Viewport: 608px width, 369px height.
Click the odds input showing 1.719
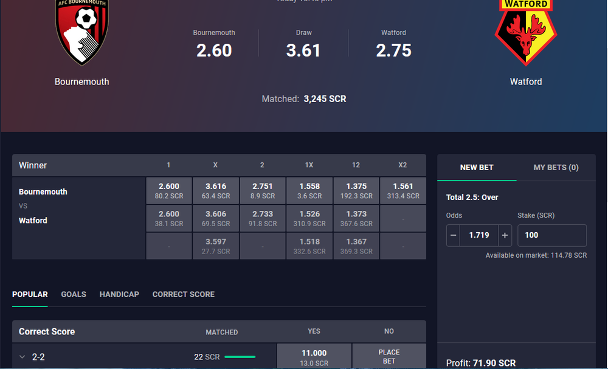(x=479, y=235)
